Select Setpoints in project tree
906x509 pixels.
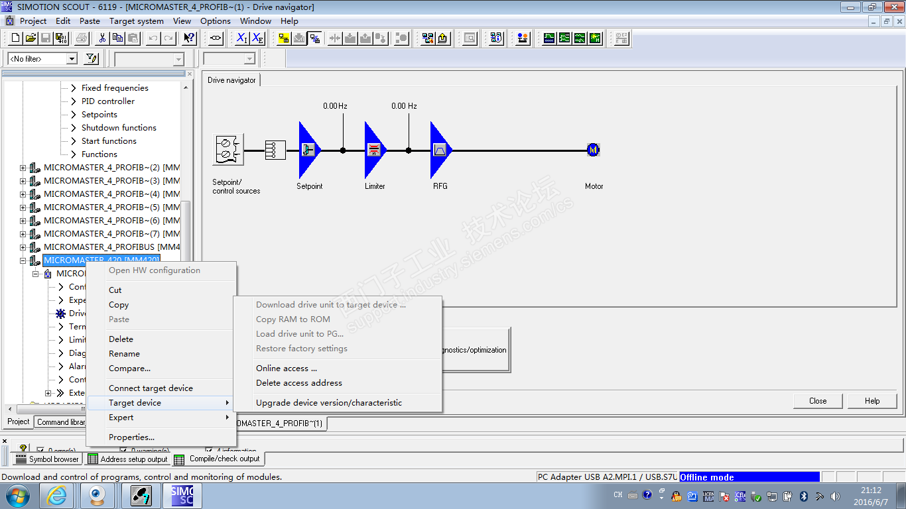point(99,115)
